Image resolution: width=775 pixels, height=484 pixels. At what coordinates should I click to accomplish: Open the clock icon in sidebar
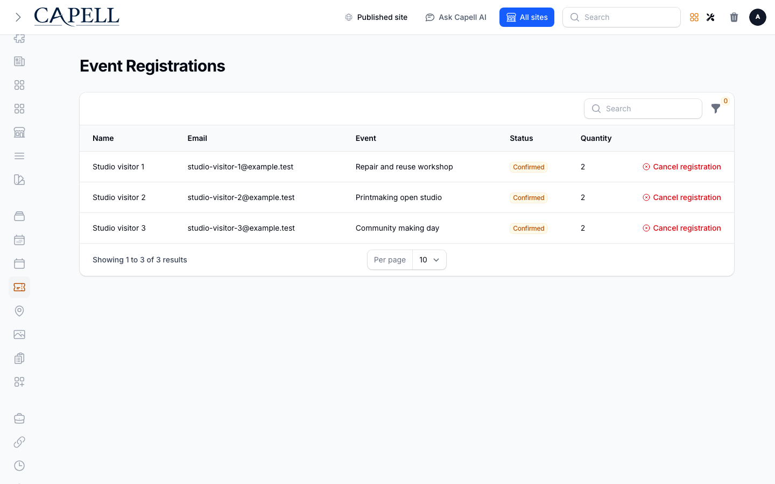click(19, 466)
